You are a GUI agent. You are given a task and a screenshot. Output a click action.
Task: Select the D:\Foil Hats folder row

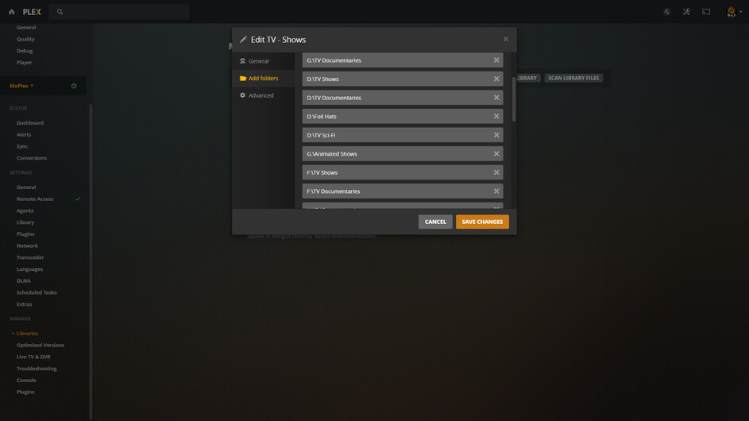[x=402, y=116]
